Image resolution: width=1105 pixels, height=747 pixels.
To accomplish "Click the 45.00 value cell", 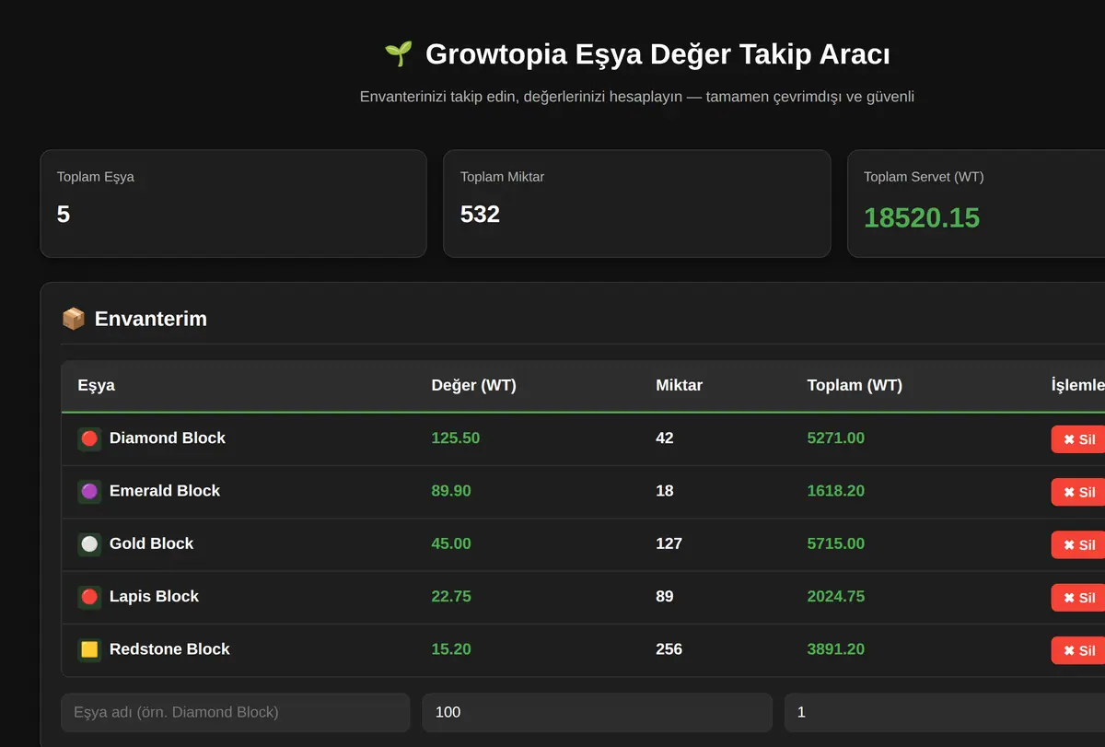I will click(x=451, y=543).
